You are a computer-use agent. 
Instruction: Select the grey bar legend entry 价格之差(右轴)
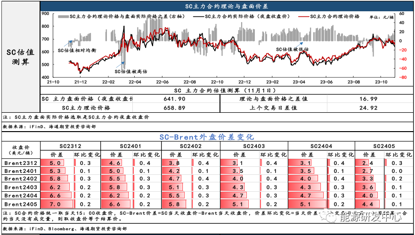tap(122, 16)
